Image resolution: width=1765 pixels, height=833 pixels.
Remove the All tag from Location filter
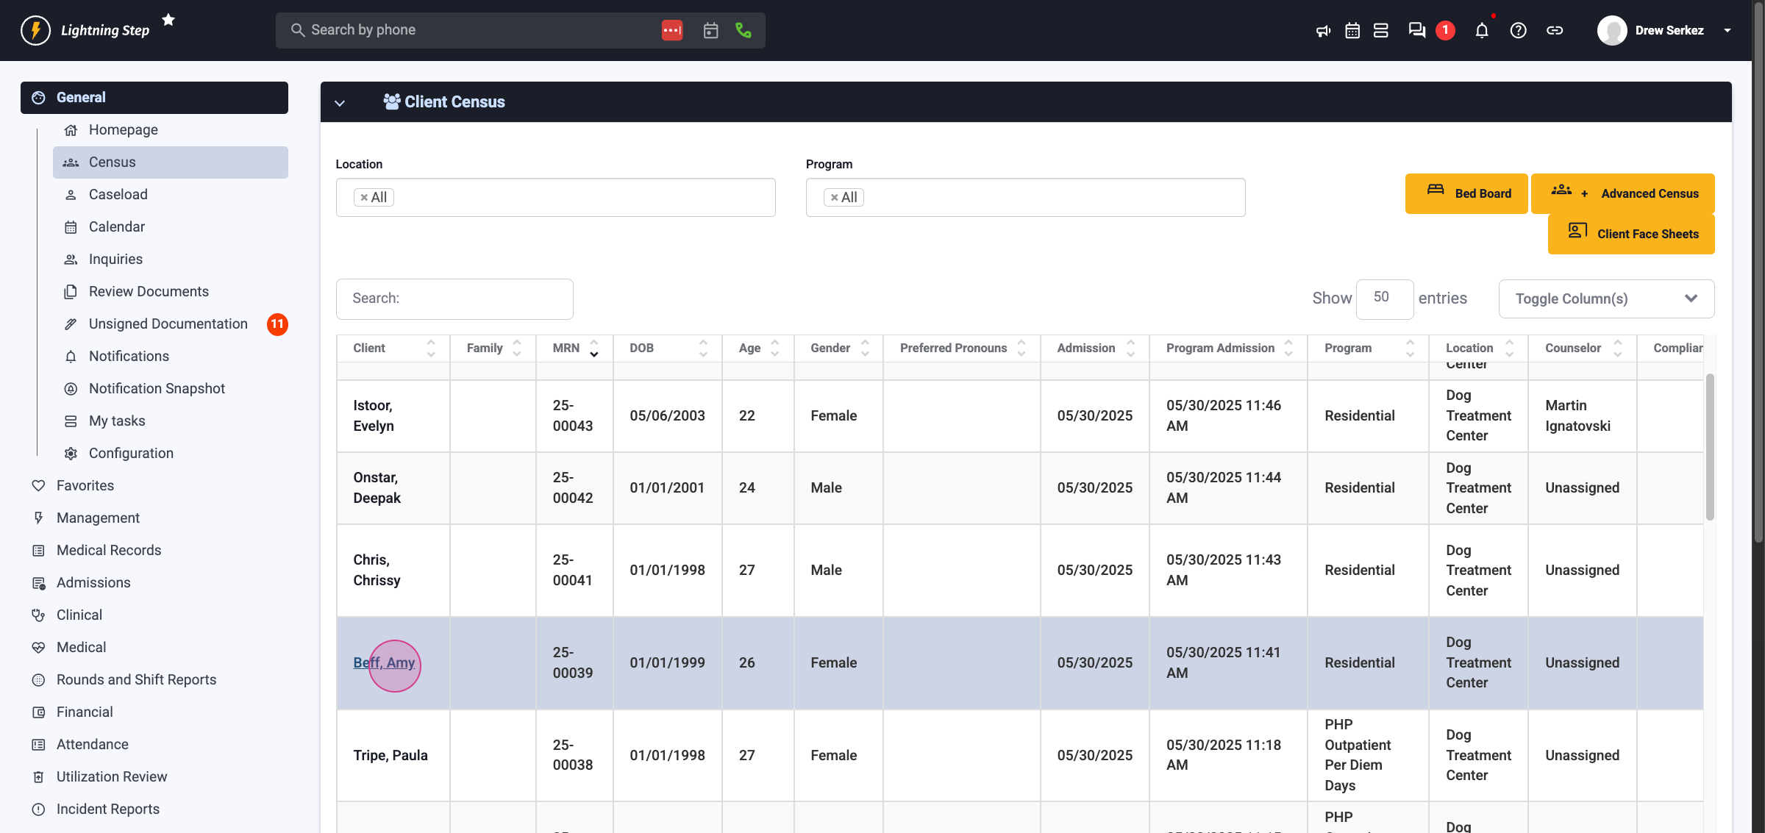pos(364,197)
